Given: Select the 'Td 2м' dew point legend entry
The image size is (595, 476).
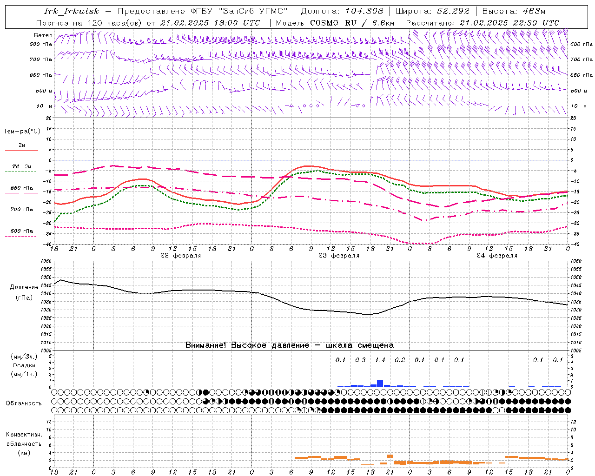Looking at the screenshot, I should coord(22,166).
